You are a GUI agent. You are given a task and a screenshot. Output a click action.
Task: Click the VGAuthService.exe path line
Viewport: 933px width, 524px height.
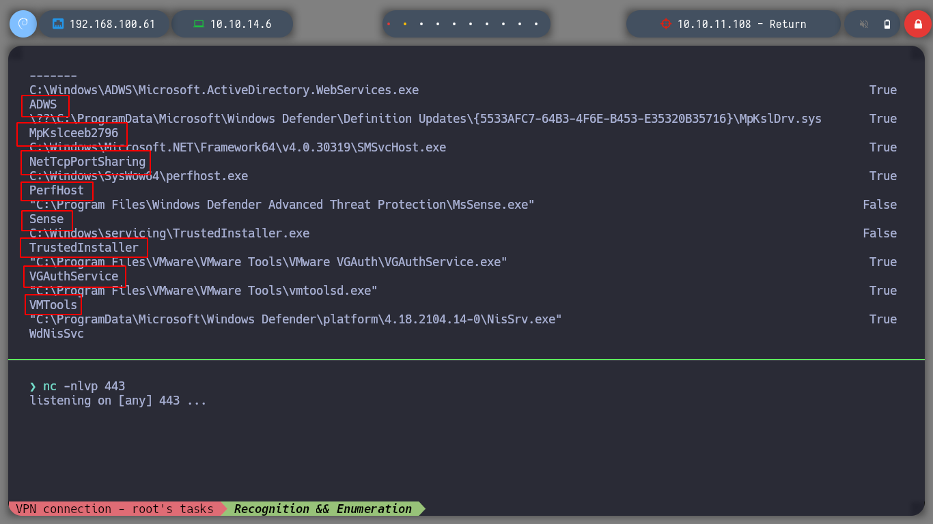[268, 262]
